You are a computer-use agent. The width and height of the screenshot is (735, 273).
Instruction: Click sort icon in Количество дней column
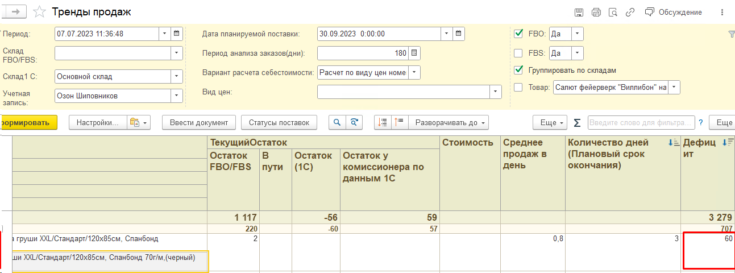click(x=673, y=142)
